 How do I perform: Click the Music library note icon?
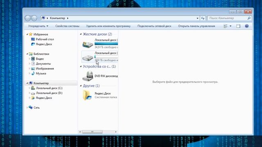click(33, 73)
